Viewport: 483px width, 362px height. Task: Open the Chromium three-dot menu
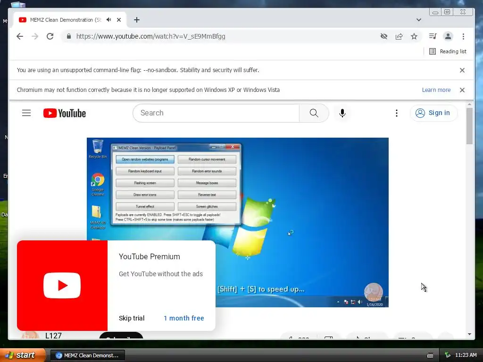pos(463,36)
